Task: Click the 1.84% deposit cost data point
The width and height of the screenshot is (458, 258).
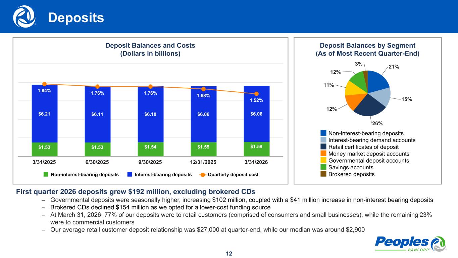Action: 44,84
